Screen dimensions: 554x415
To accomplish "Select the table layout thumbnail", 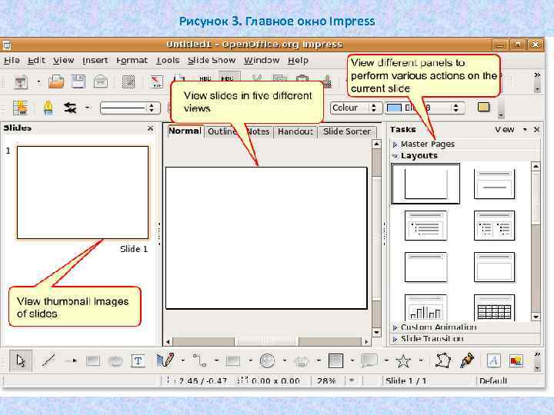I will pos(494,307).
